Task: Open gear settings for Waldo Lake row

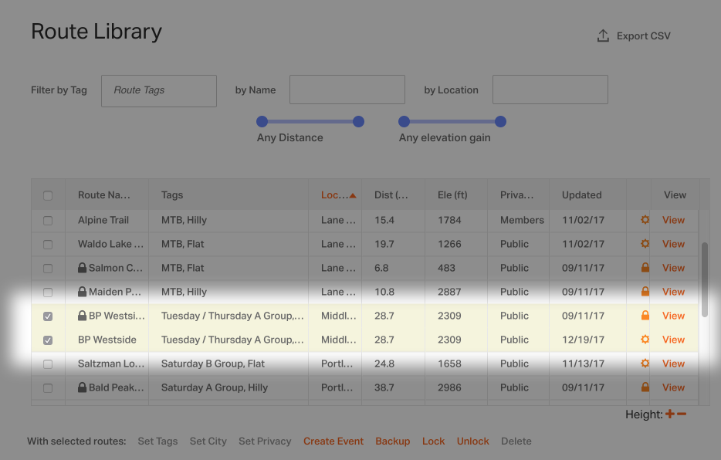Action: point(645,244)
